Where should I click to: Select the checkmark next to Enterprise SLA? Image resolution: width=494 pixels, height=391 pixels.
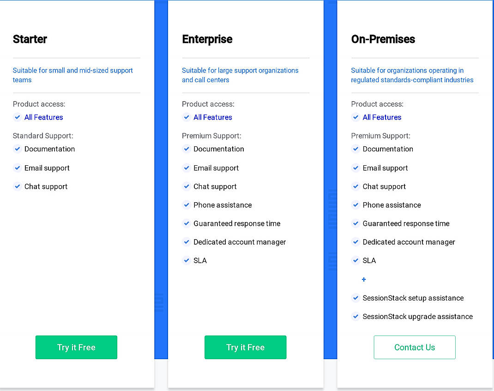[x=186, y=260]
